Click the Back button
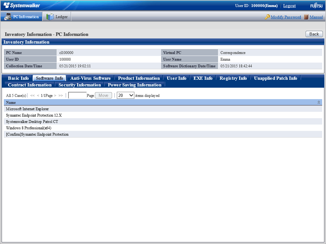The image size is (326, 244). coord(314,34)
